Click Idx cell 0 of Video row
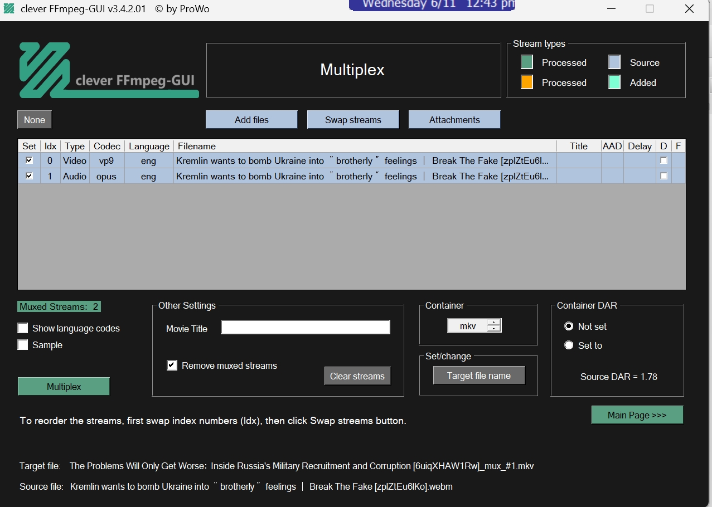 click(51, 160)
